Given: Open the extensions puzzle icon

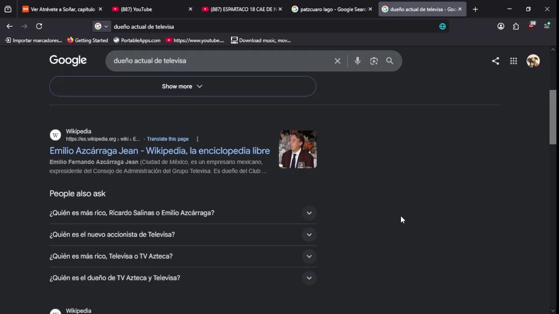Looking at the screenshot, I should (516, 27).
